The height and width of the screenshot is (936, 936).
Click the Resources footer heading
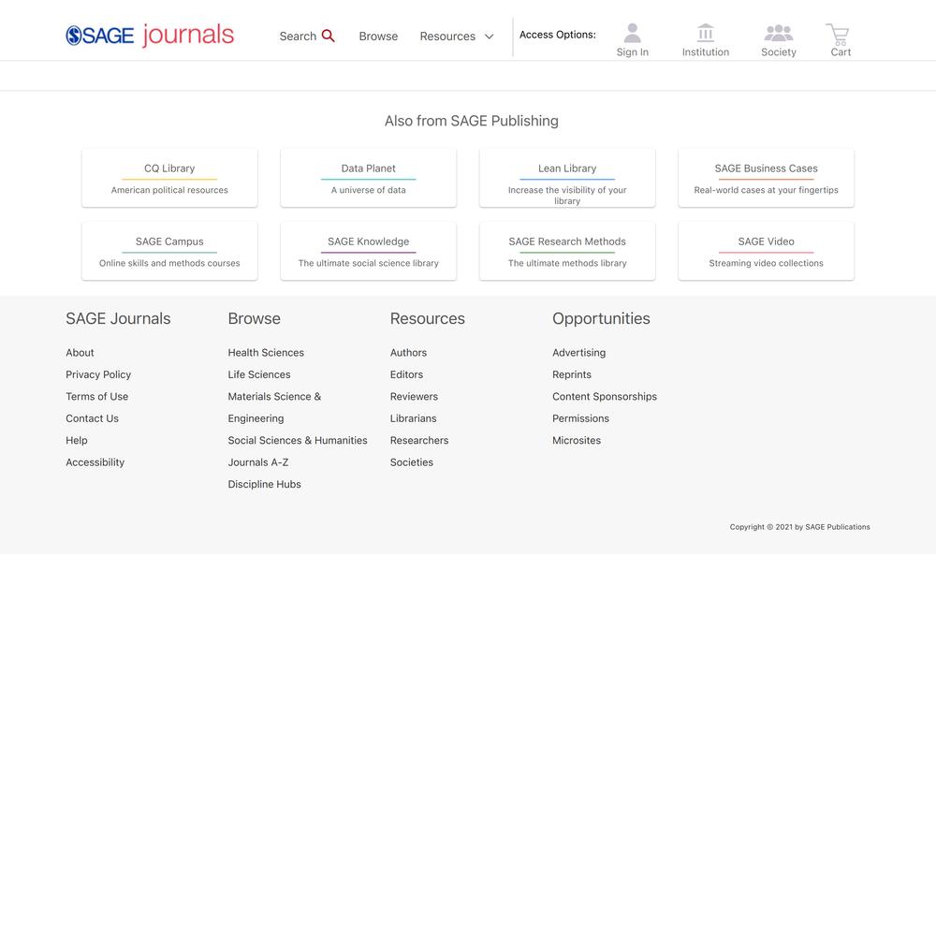428,319
